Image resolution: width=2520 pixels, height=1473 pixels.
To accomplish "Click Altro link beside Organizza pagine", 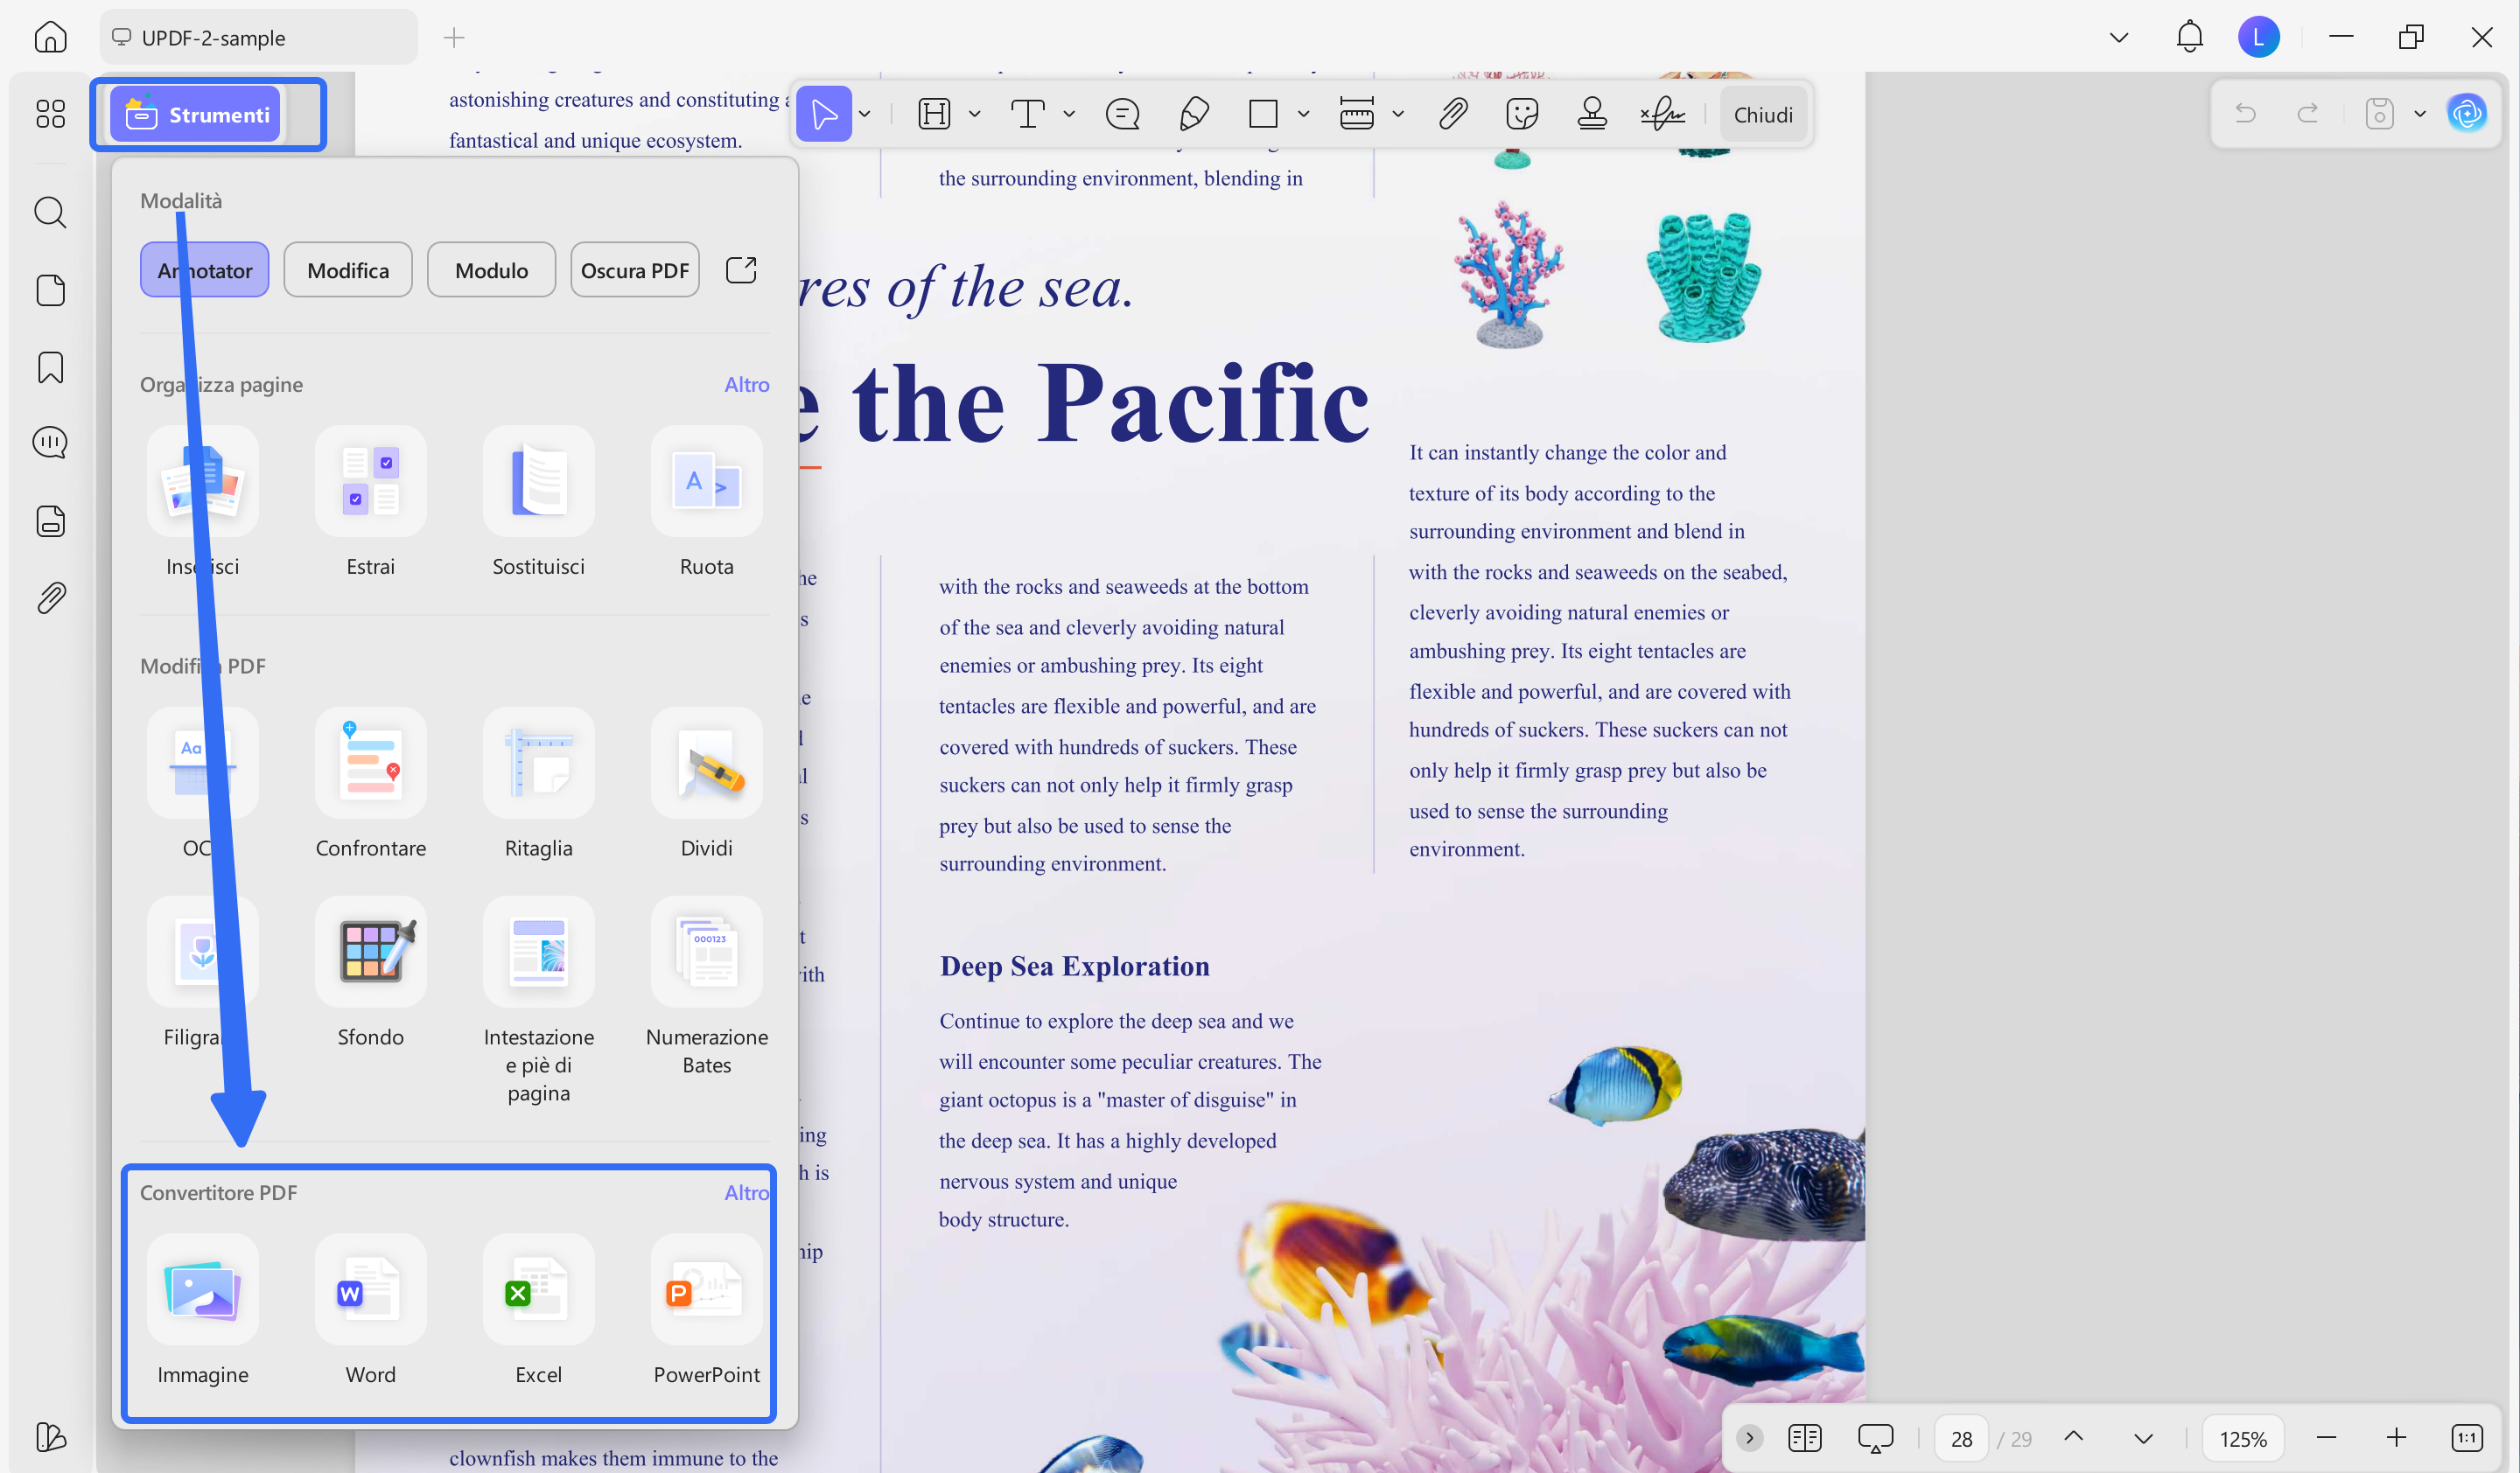I will point(747,385).
